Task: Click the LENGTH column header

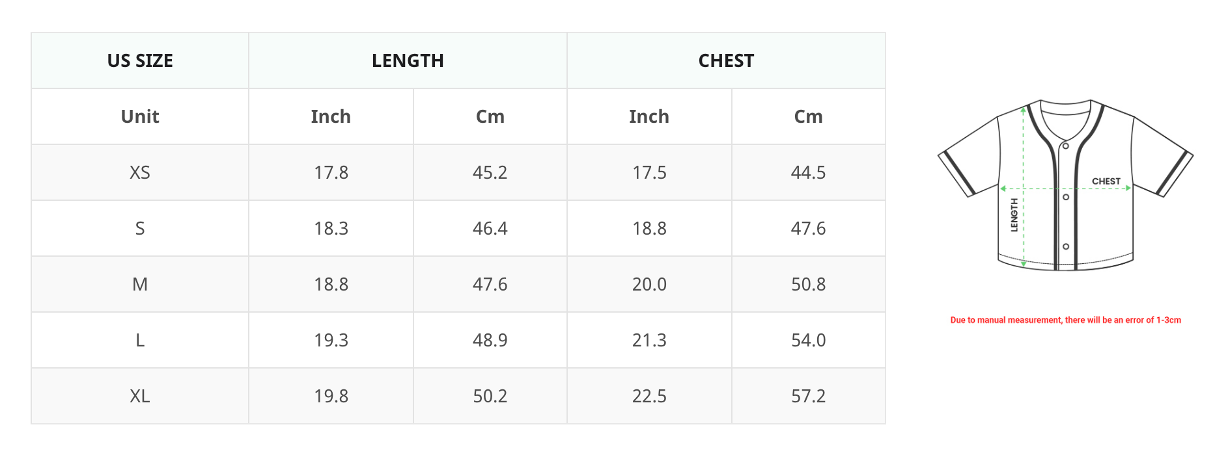Action: click(x=408, y=60)
